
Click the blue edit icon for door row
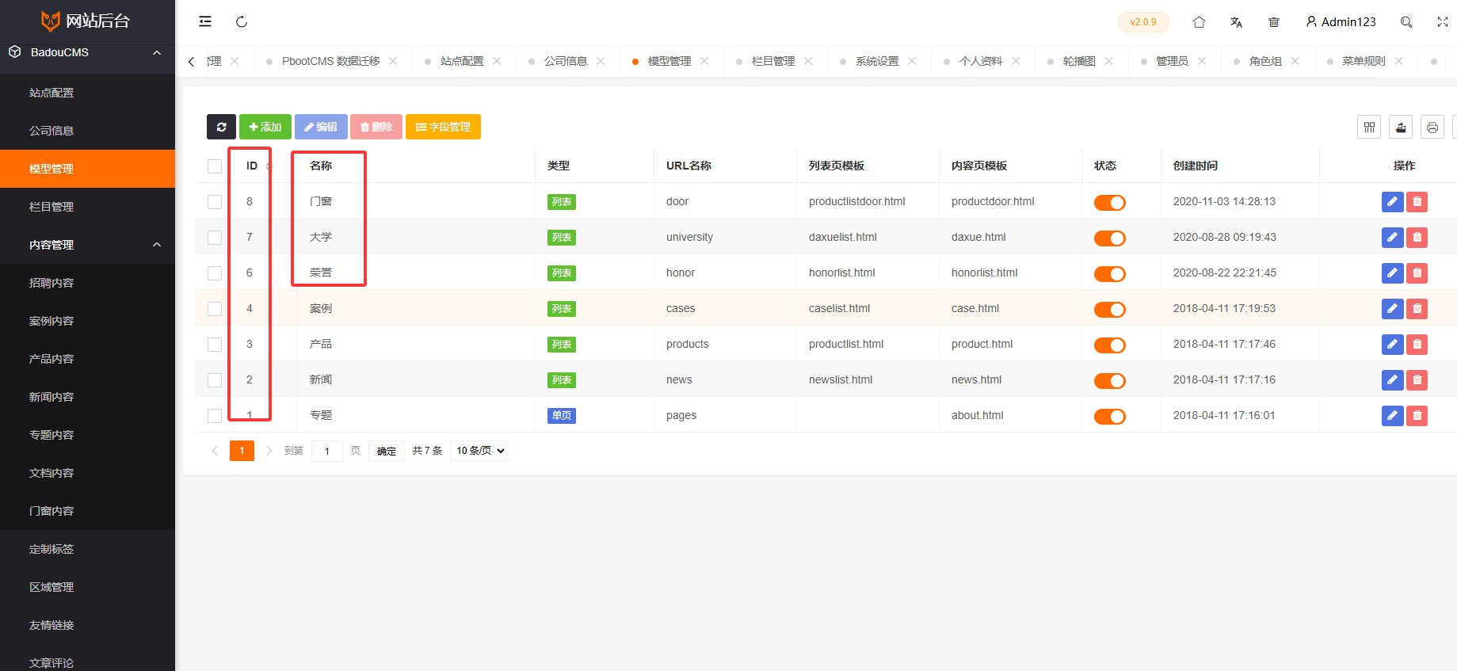click(1392, 202)
